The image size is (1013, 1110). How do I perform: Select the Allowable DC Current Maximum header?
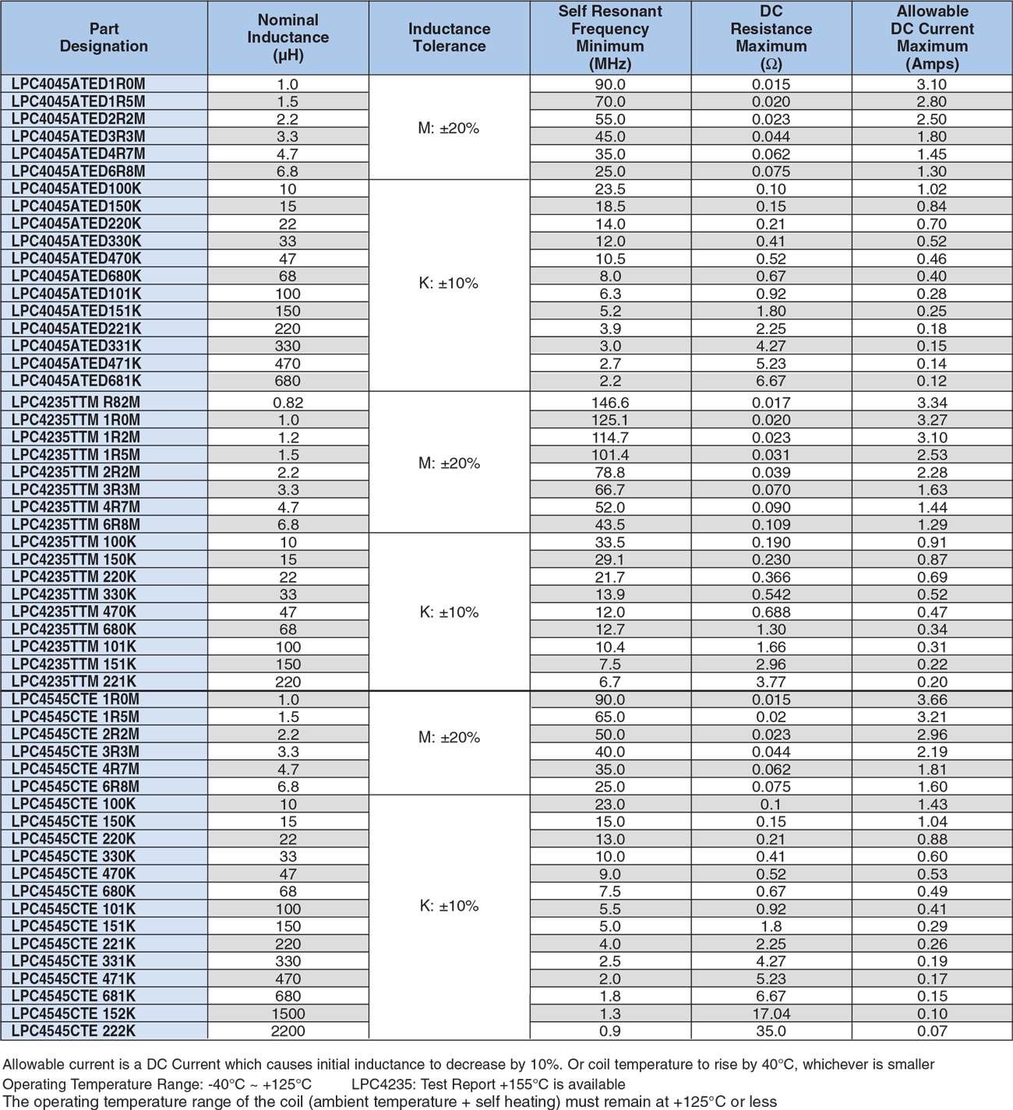click(932, 37)
